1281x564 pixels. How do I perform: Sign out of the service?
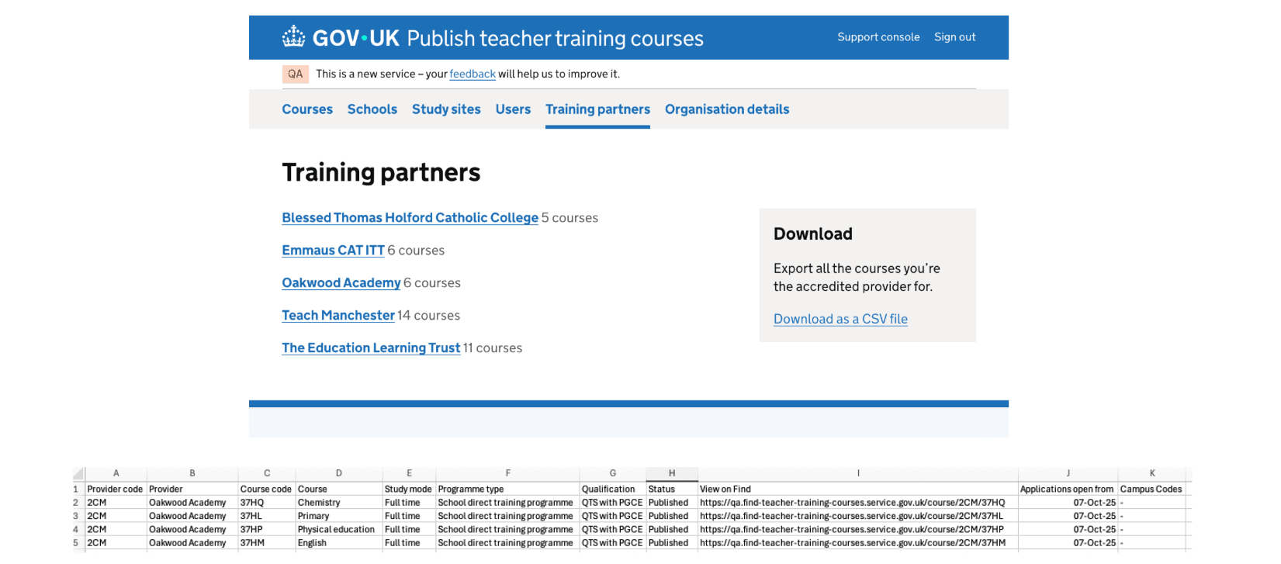coord(954,37)
